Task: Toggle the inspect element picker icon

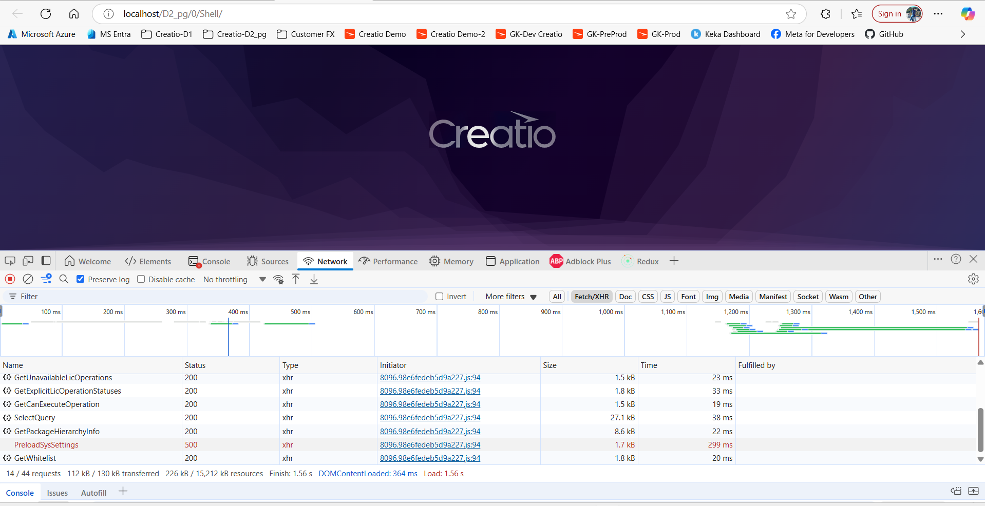Action: pos(10,261)
